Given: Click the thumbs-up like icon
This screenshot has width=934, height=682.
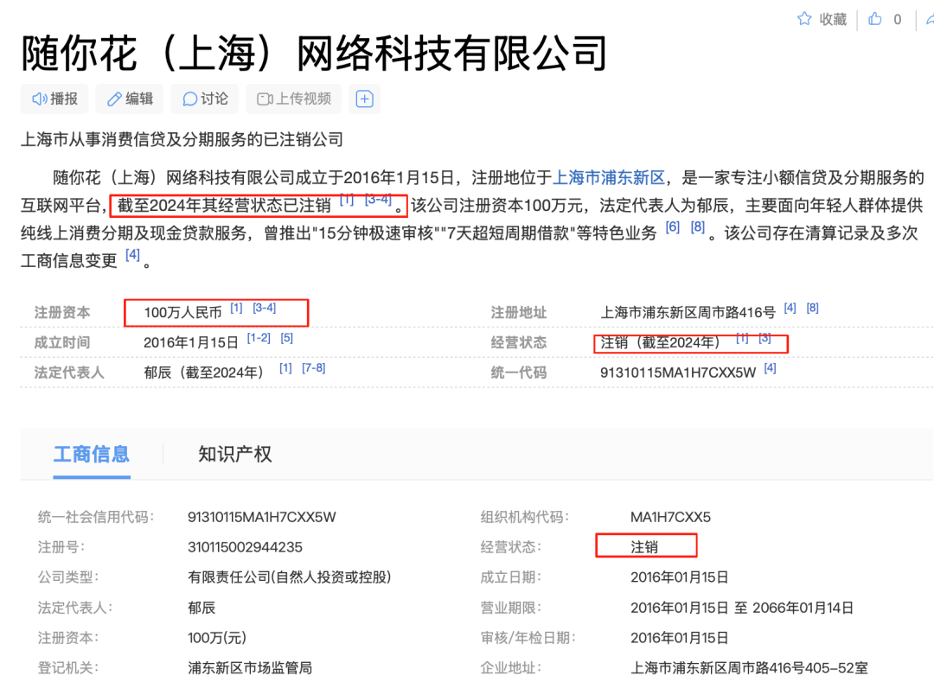Looking at the screenshot, I should 875,19.
